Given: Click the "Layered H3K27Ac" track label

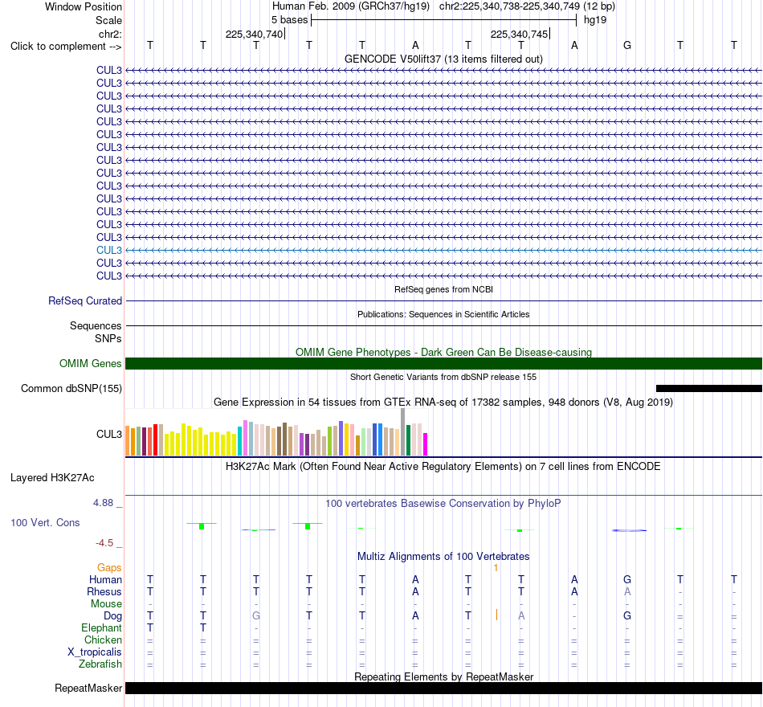Looking at the screenshot, I should [52, 478].
